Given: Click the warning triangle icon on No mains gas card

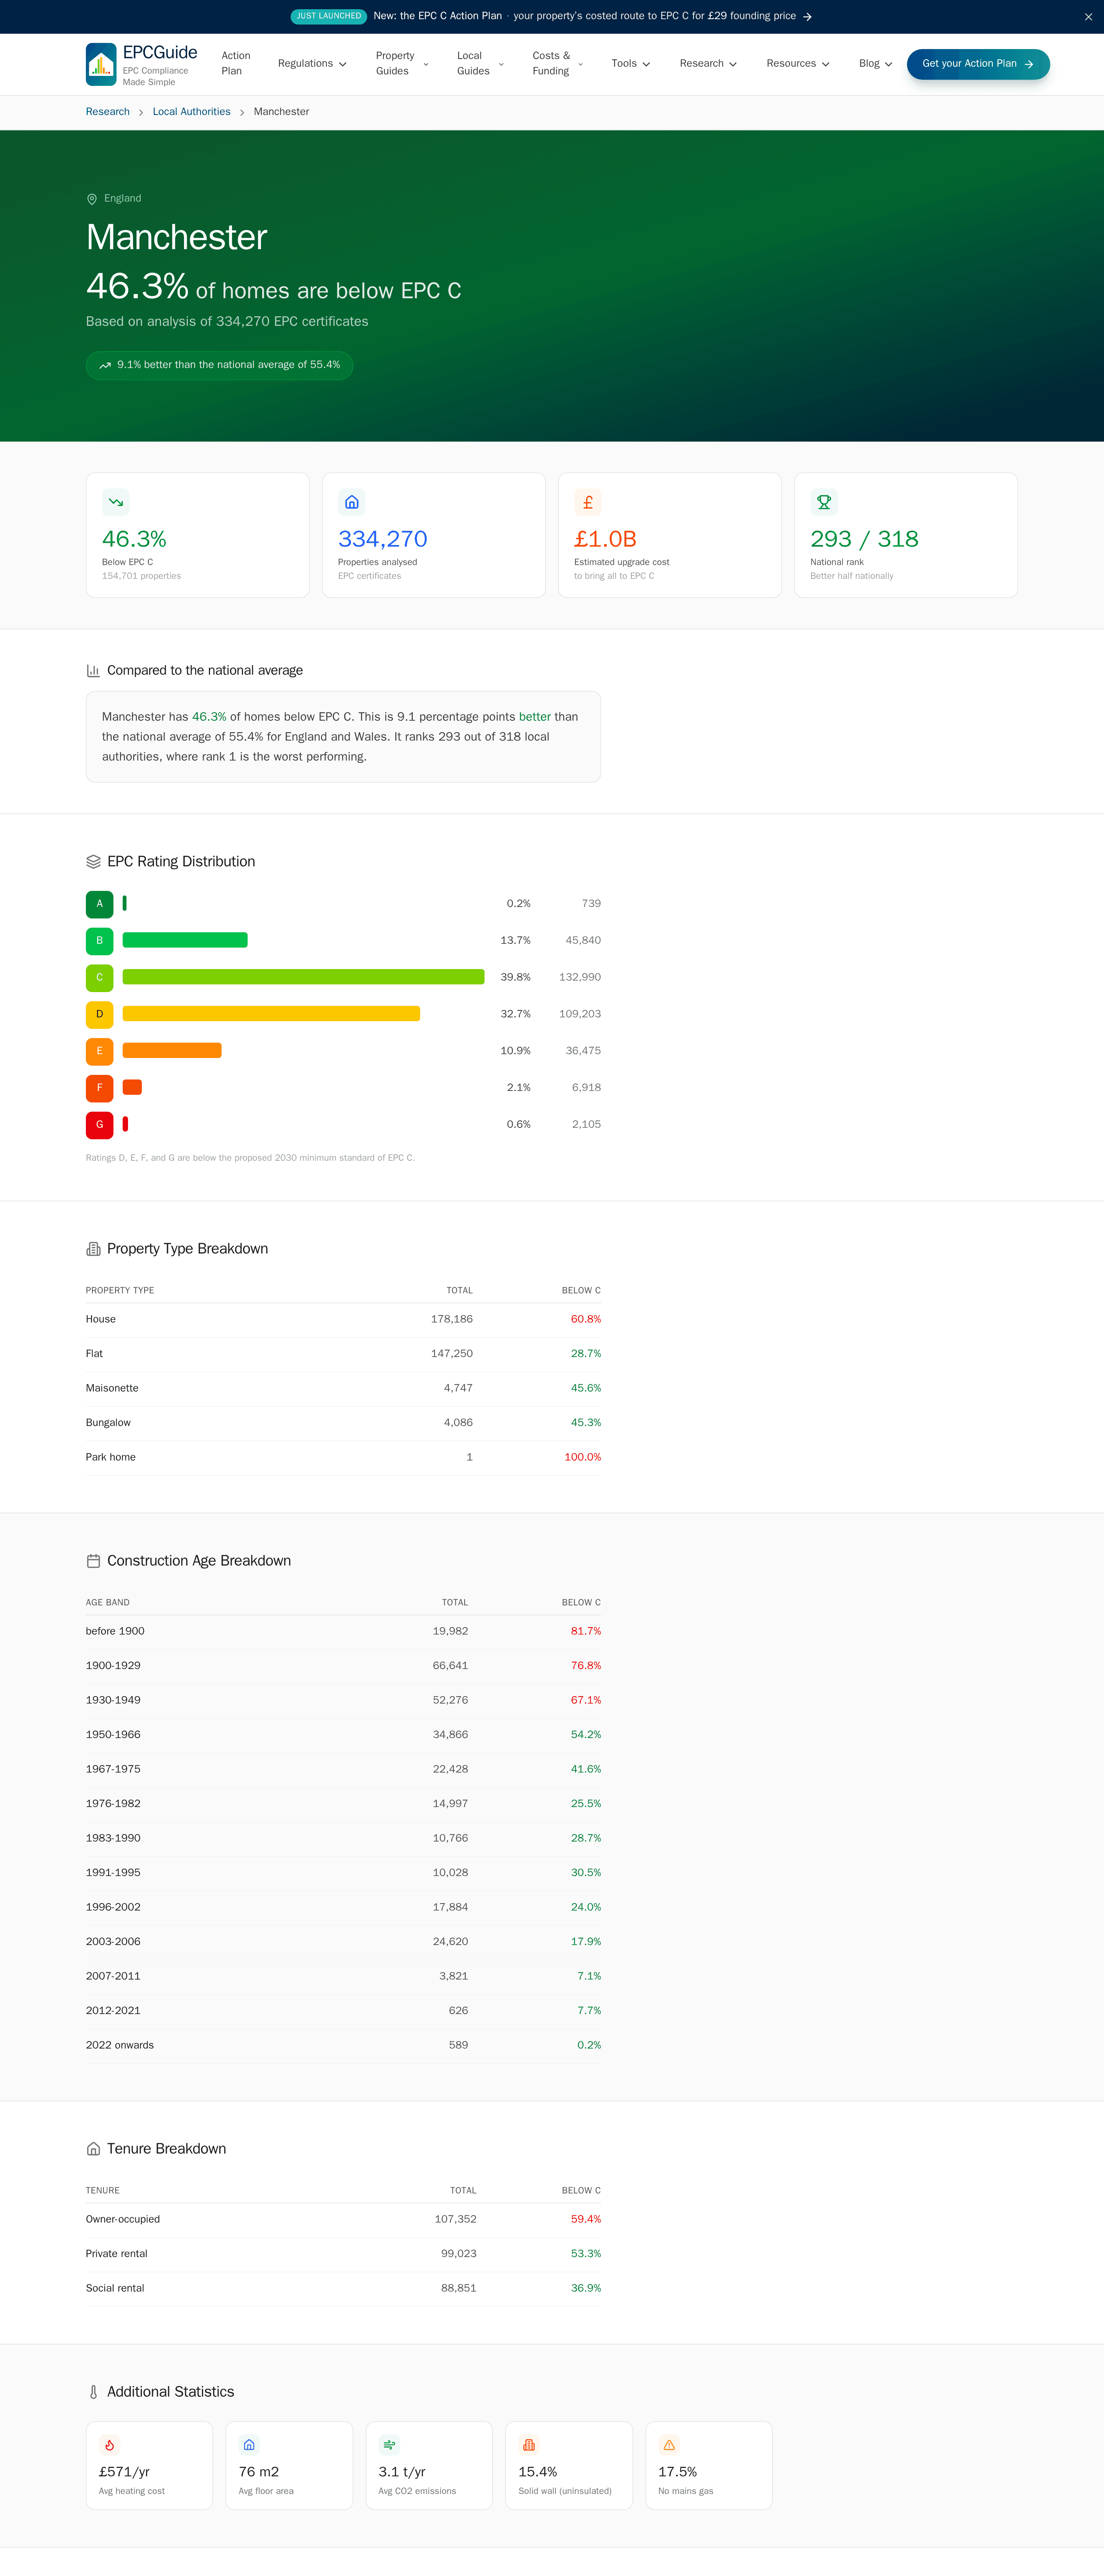Looking at the screenshot, I should coord(669,2445).
